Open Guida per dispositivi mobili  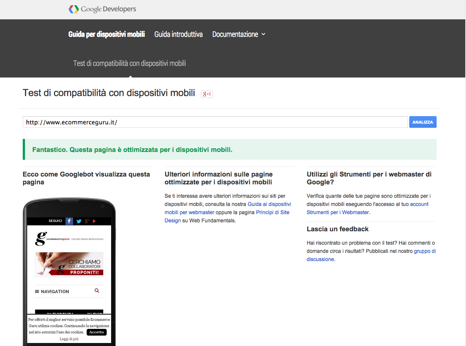107,34
